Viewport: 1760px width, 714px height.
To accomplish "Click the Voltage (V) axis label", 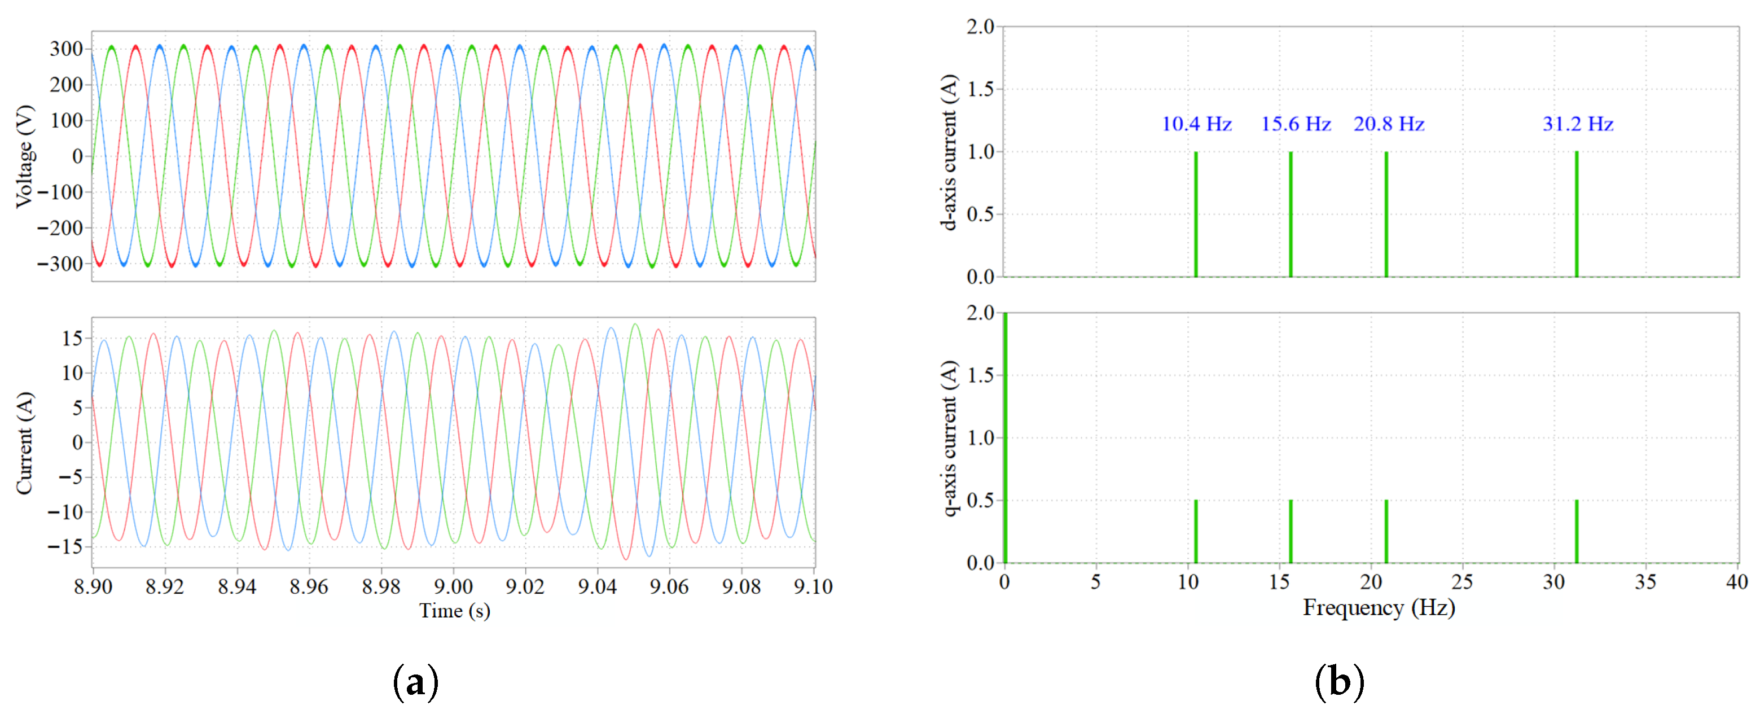I will [x=25, y=156].
